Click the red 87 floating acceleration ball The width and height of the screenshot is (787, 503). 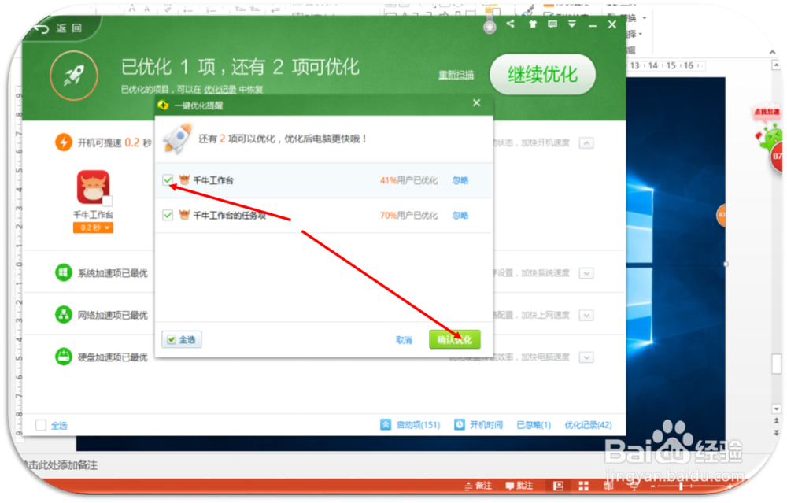(777, 157)
